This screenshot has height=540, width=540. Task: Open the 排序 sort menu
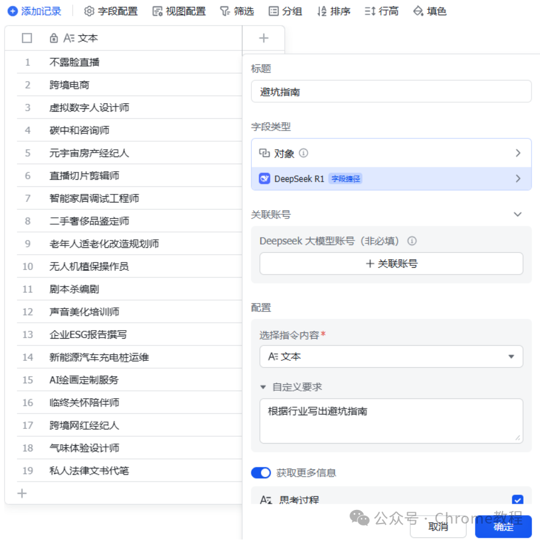click(334, 11)
